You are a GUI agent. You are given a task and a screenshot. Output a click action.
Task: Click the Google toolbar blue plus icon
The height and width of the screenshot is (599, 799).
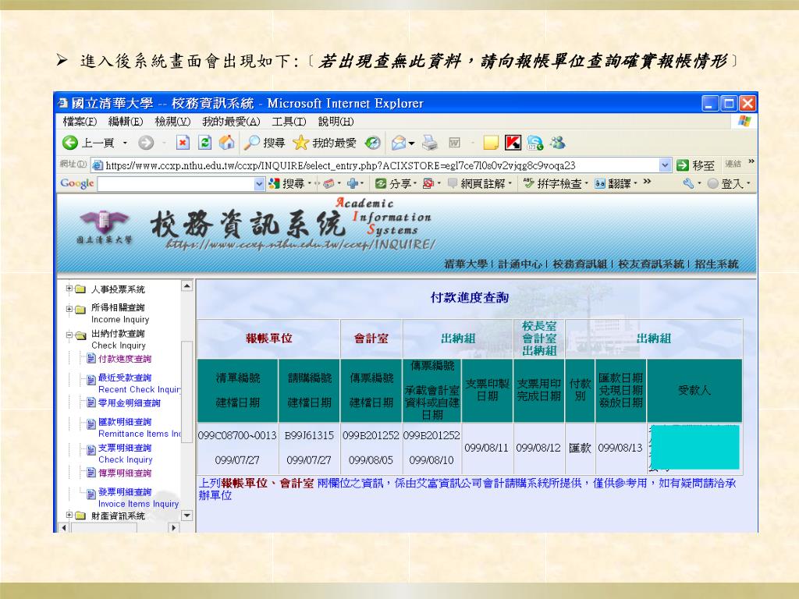pos(352,183)
